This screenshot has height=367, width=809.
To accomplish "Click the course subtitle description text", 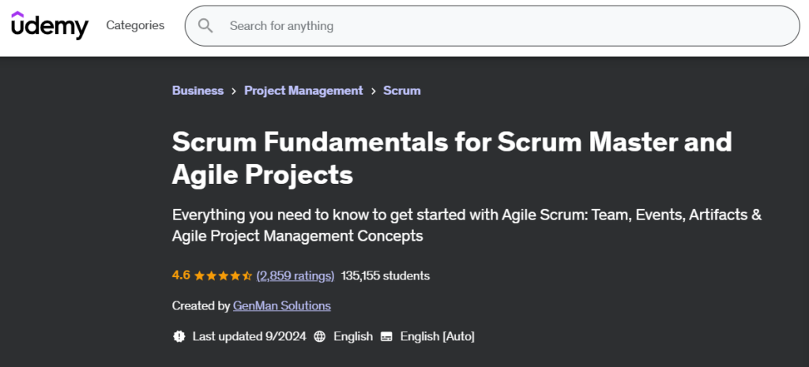I will click(466, 225).
